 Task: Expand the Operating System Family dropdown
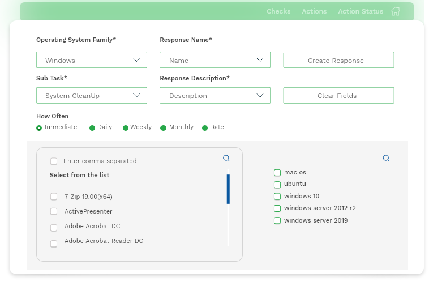click(91, 59)
